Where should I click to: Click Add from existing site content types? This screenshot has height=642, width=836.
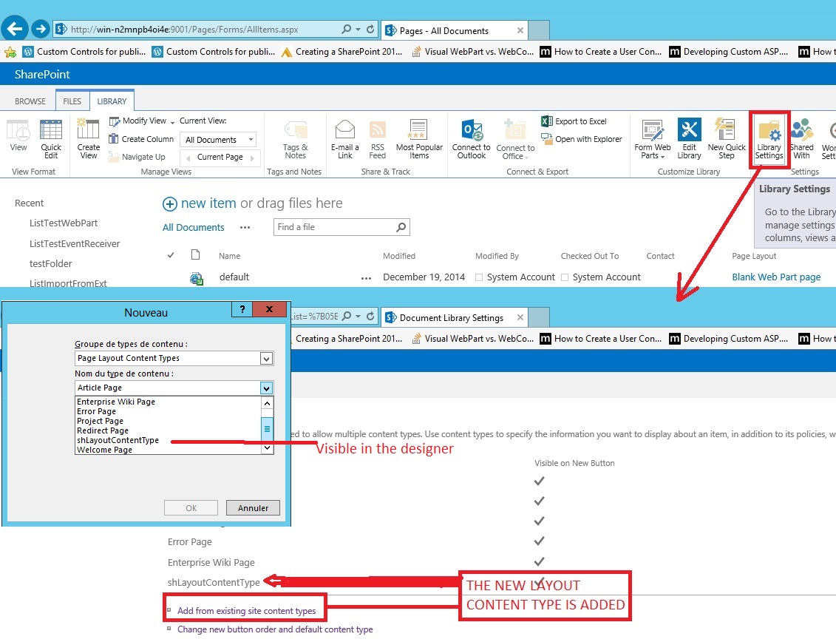[246, 610]
